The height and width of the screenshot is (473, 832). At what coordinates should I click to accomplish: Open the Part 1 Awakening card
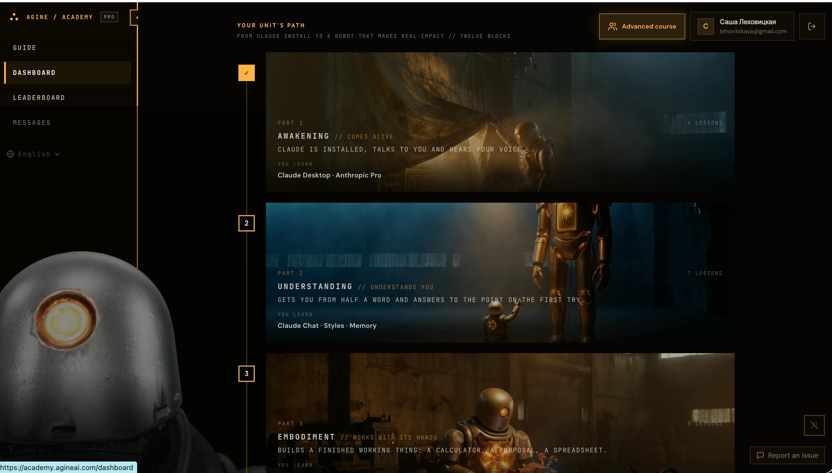(500, 122)
